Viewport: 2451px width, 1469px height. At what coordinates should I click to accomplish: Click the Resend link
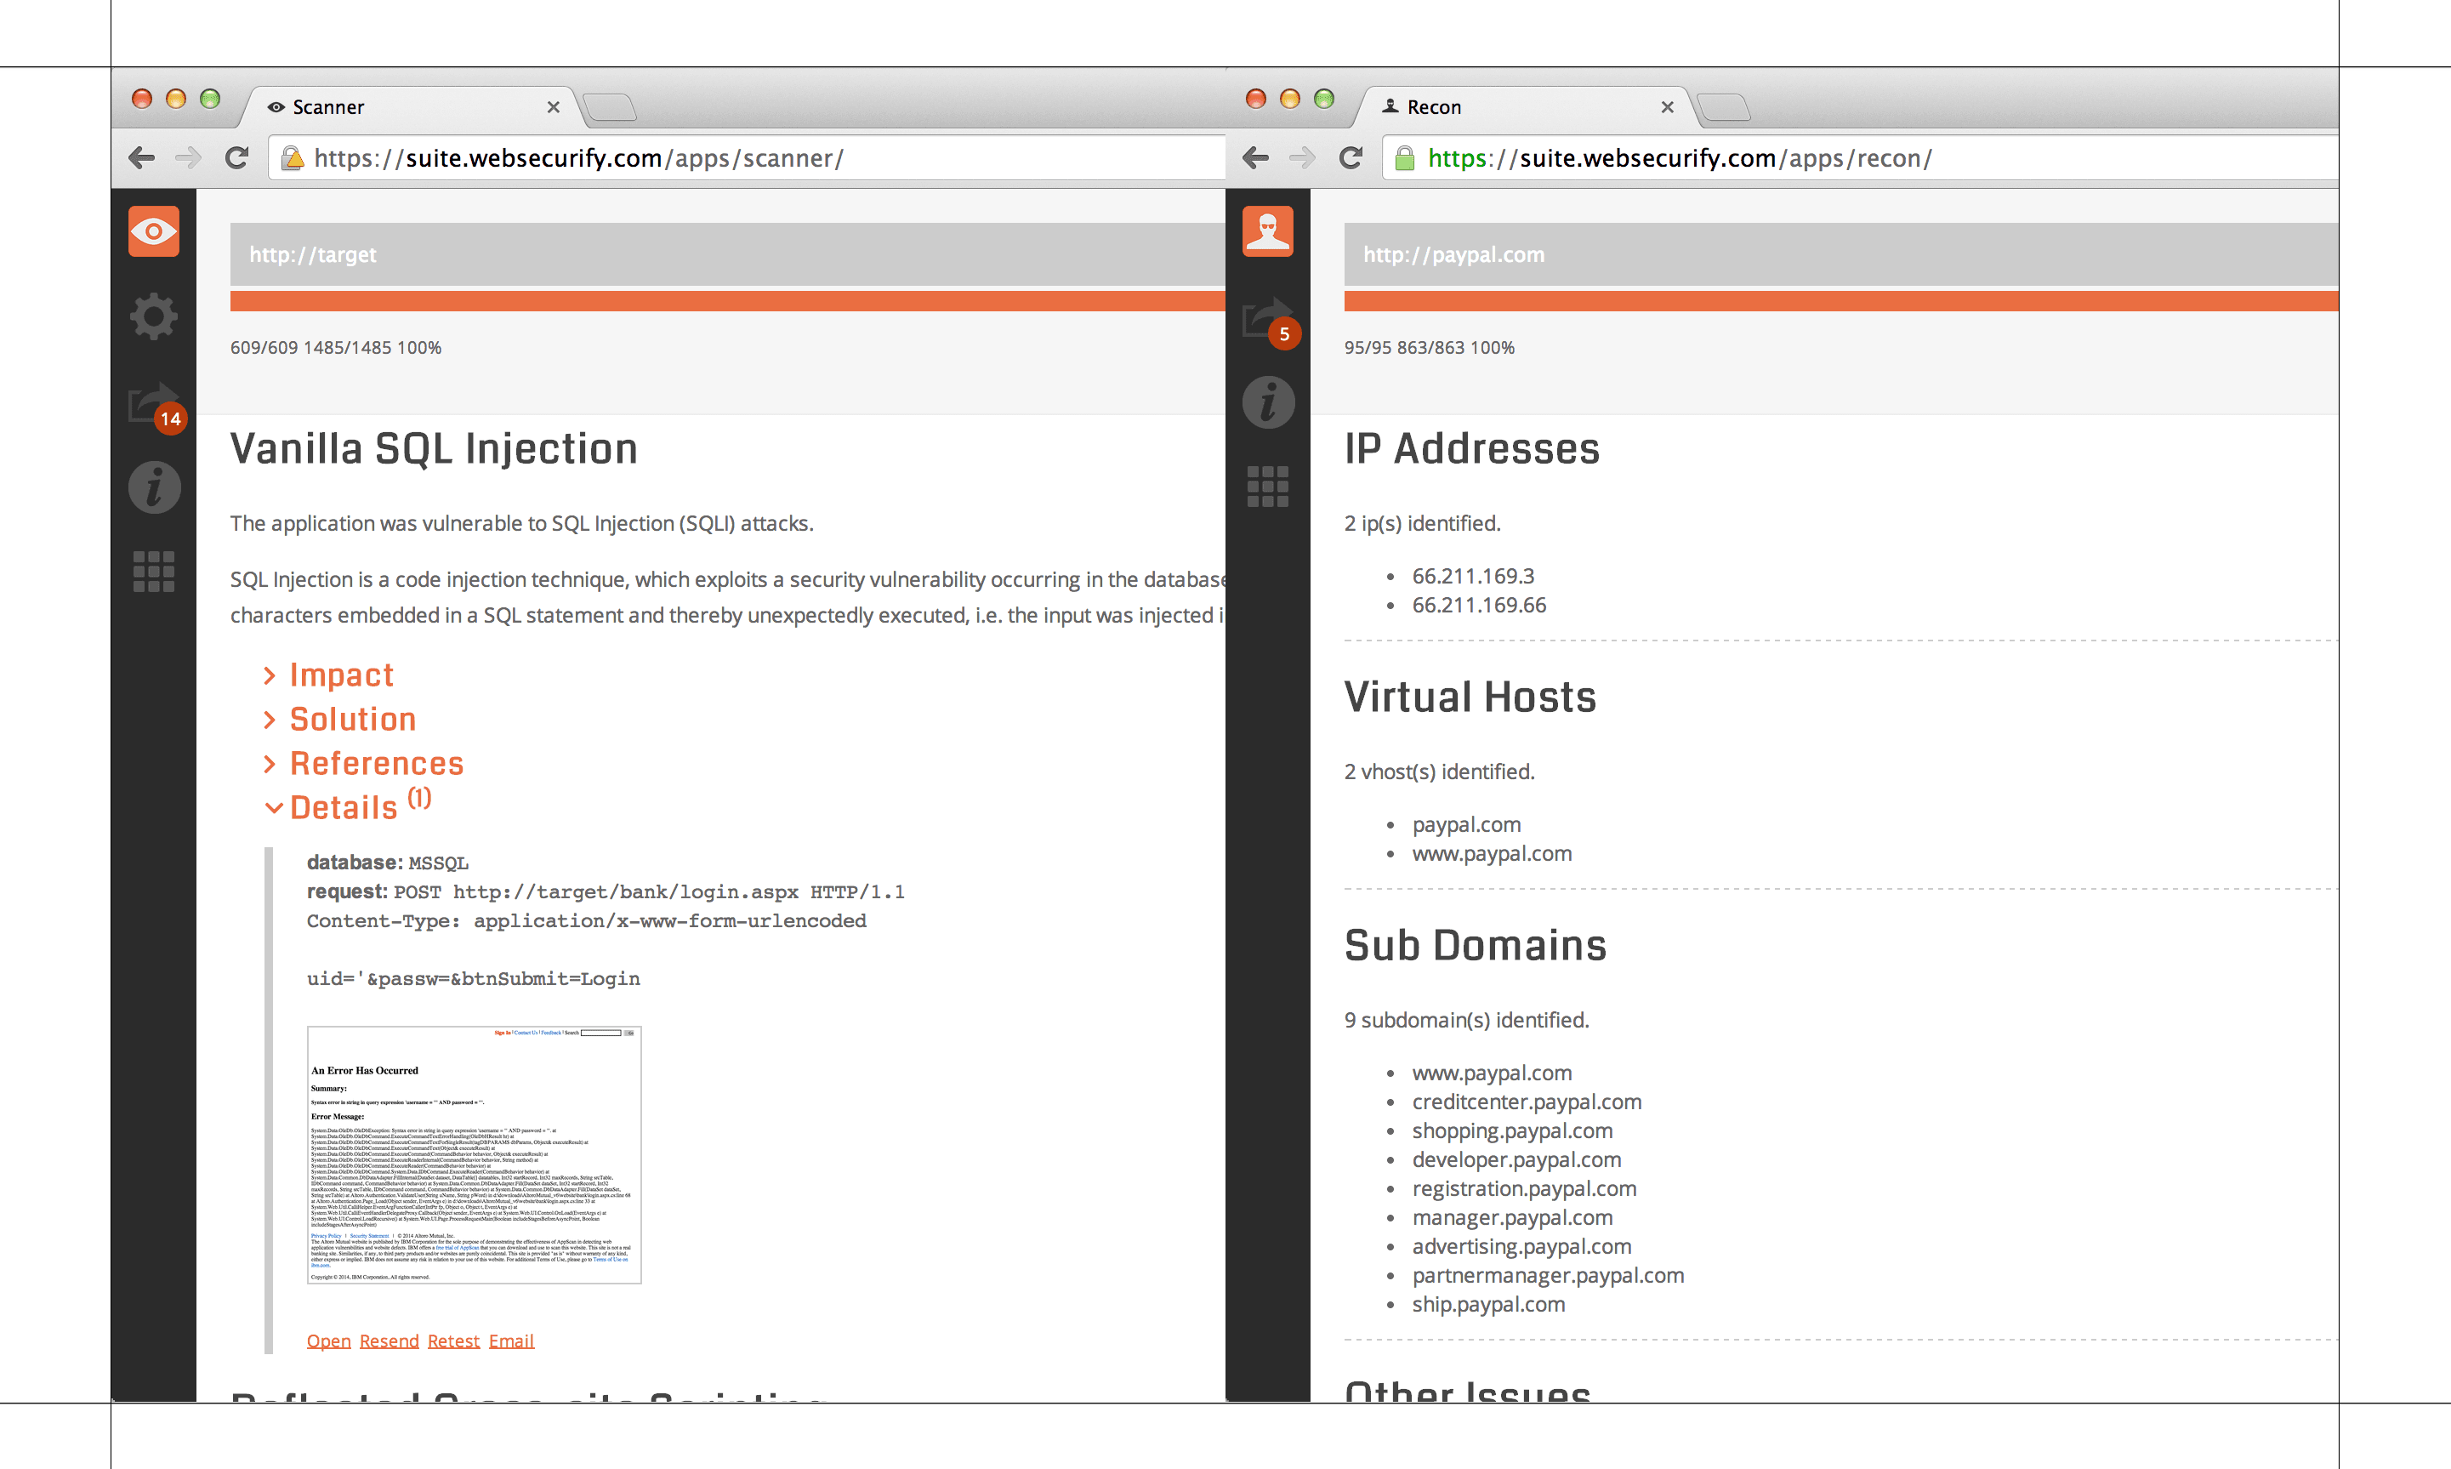tap(389, 1341)
